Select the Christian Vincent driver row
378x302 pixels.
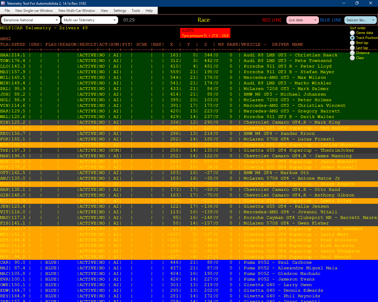tap(189, 106)
